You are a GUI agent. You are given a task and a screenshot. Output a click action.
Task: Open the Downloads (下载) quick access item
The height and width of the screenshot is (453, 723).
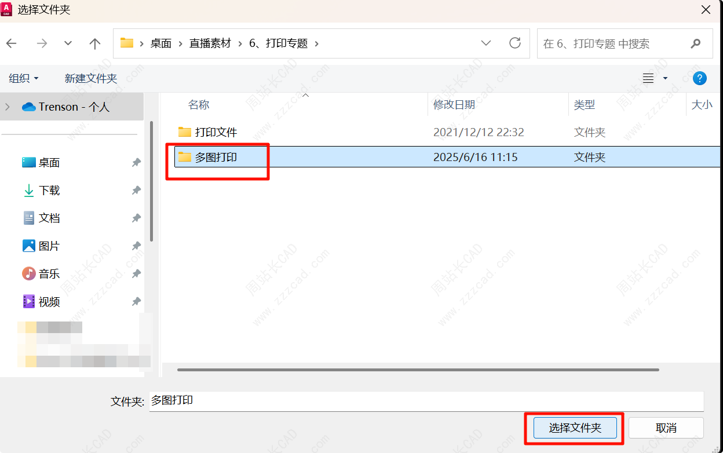click(x=49, y=191)
